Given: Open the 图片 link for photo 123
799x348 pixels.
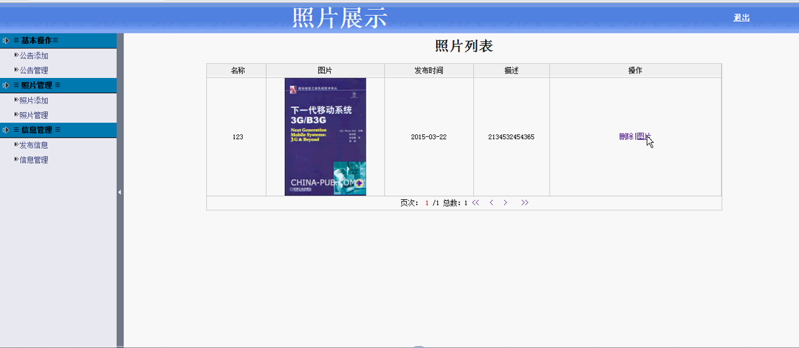Looking at the screenshot, I should (644, 136).
